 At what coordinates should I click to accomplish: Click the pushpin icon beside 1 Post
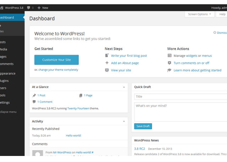tap(34, 95)
